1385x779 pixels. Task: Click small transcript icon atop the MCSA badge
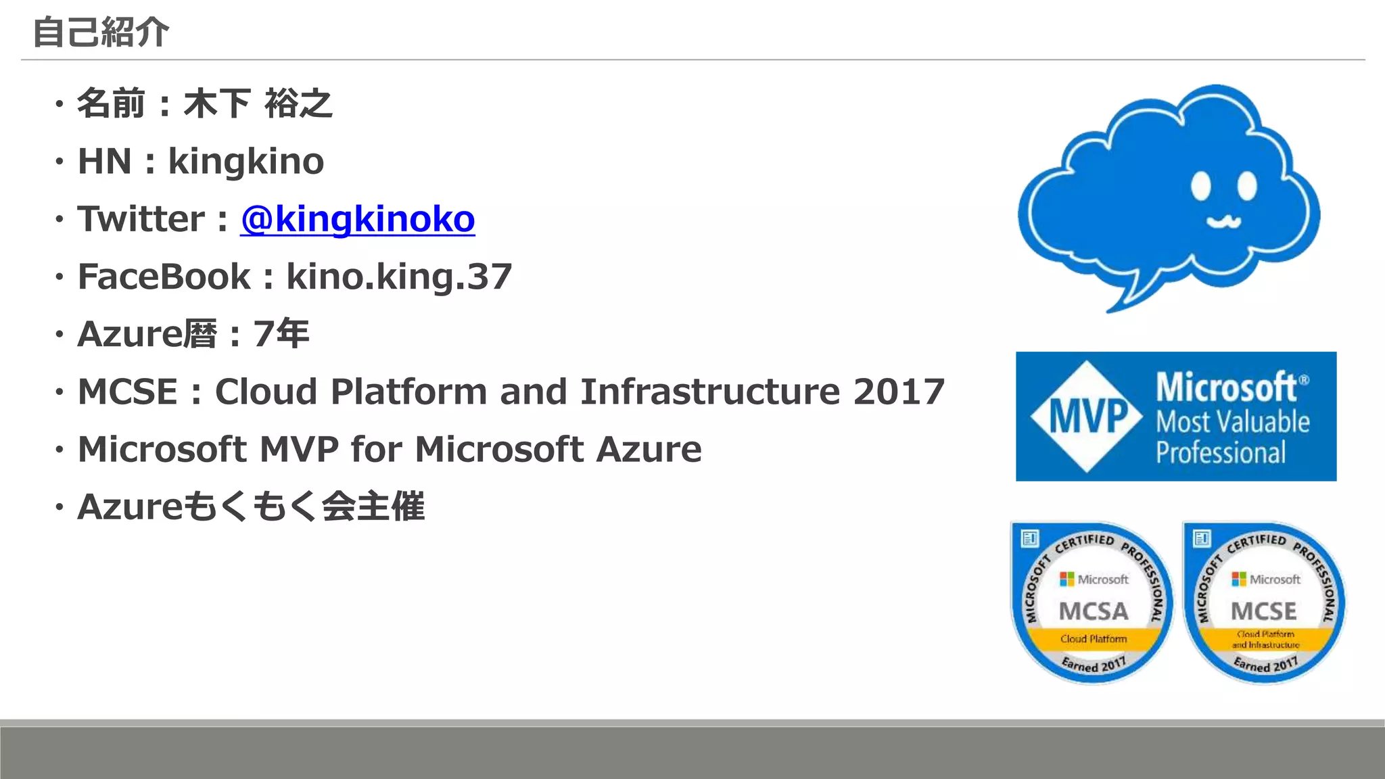coord(1030,538)
